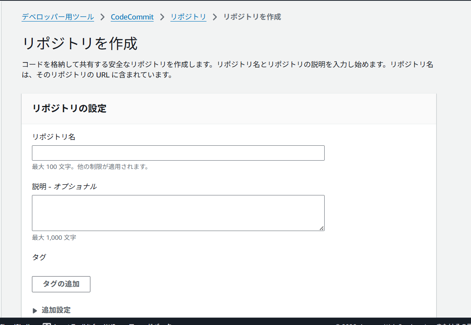Click the 最大 1,000 文字 hint text
The image size is (471, 325).
(x=54, y=238)
